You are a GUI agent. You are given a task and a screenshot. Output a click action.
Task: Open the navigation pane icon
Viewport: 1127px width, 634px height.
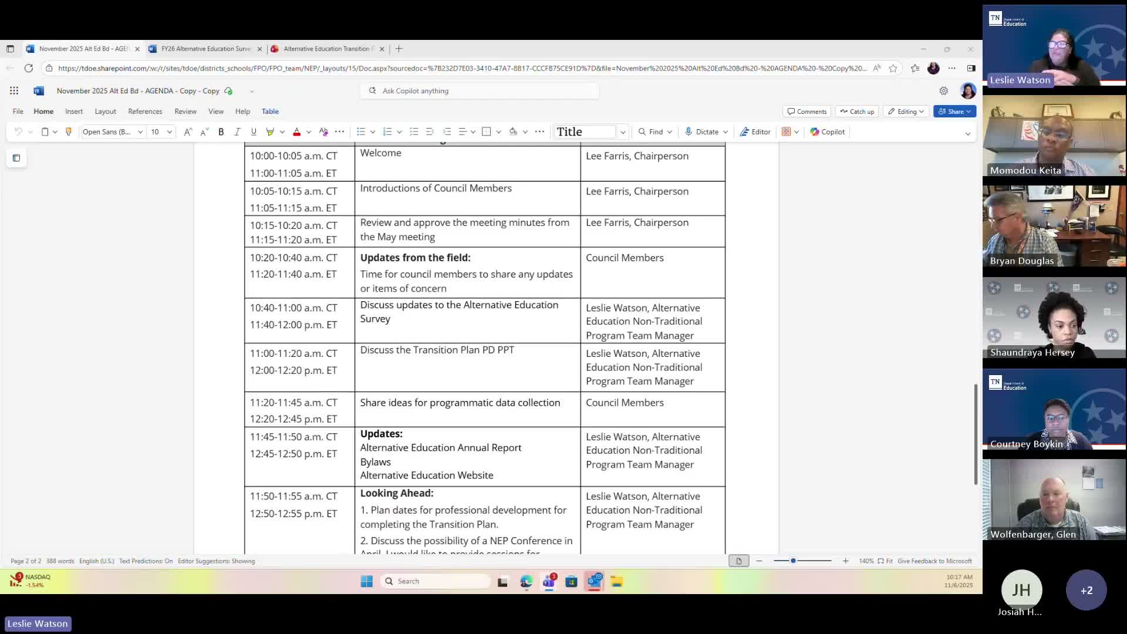[x=16, y=158]
